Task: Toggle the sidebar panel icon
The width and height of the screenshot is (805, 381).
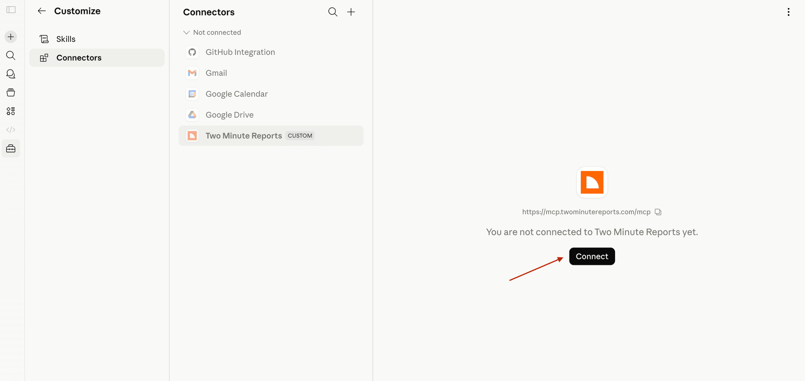Action: (x=11, y=10)
